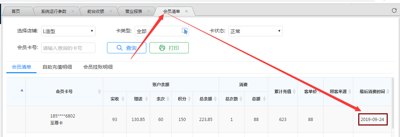
Task: Close the 系统运行参数 tab
Action: 73,12
